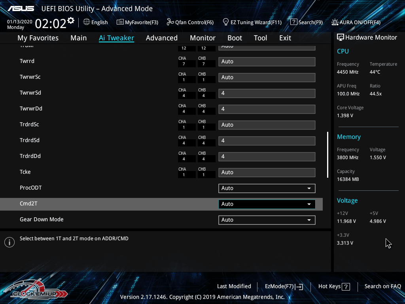Toggle AURA ON/OFF lighting icon
This screenshot has width=405, height=304.
335,22
